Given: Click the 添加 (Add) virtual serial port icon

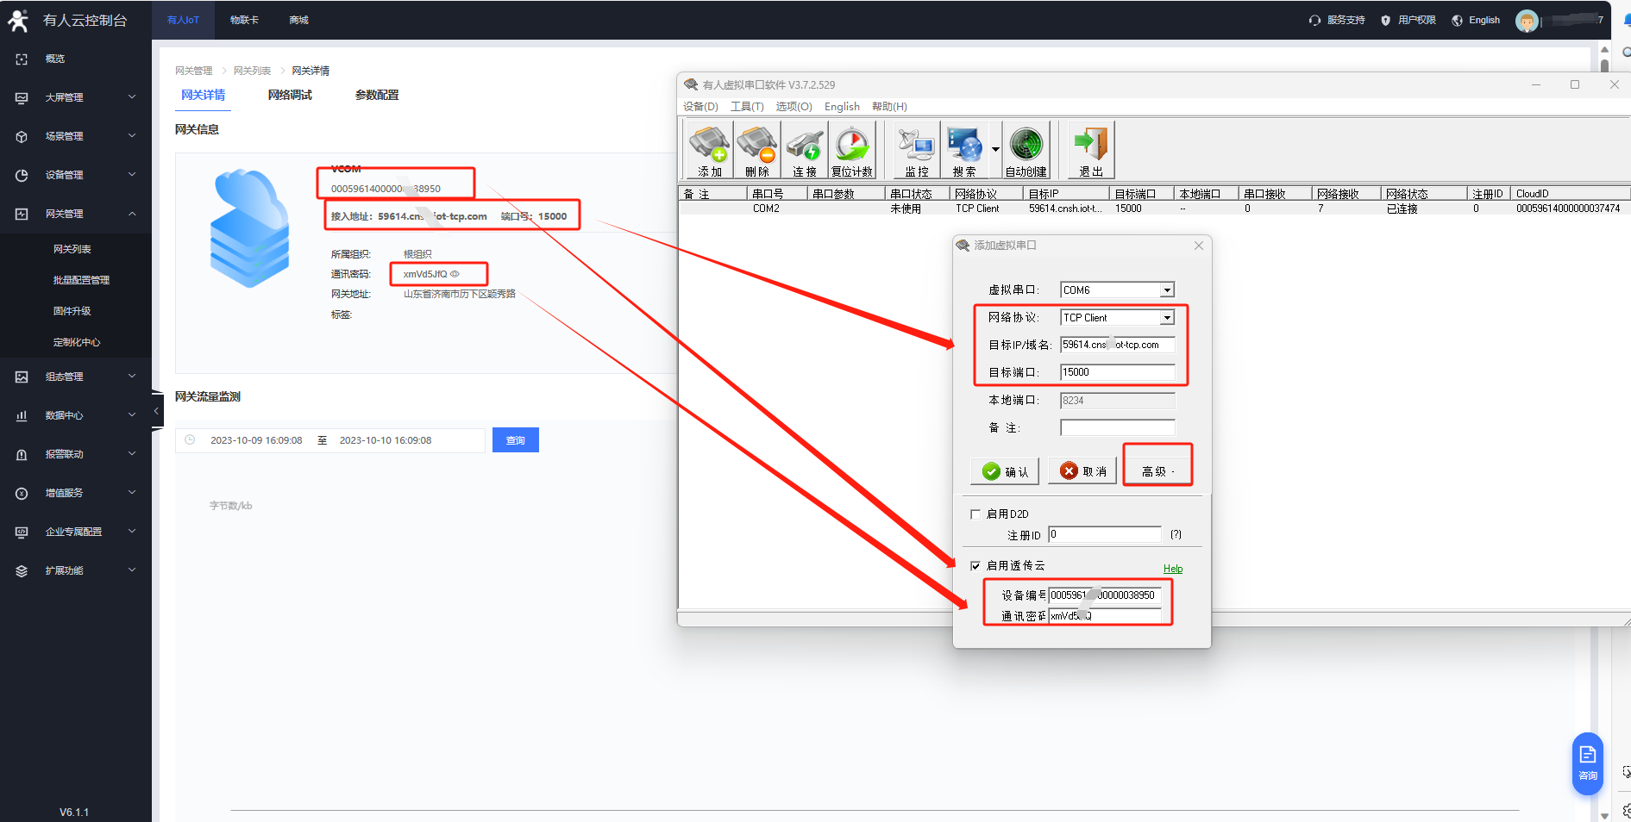Looking at the screenshot, I should (709, 150).
